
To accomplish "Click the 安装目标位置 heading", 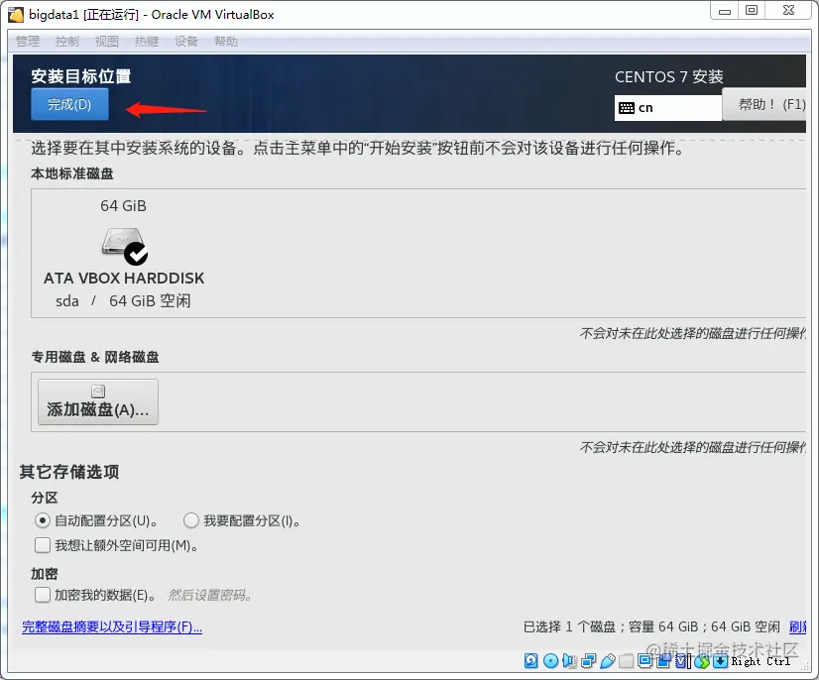I will pos(81,76).
